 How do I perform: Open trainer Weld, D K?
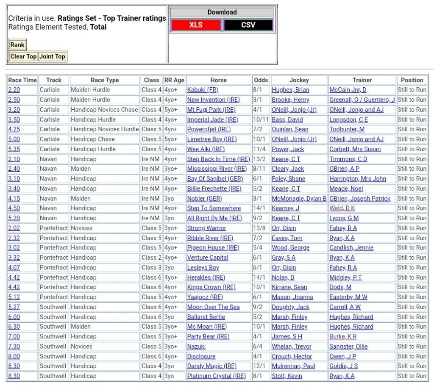(x=342, y=208)
